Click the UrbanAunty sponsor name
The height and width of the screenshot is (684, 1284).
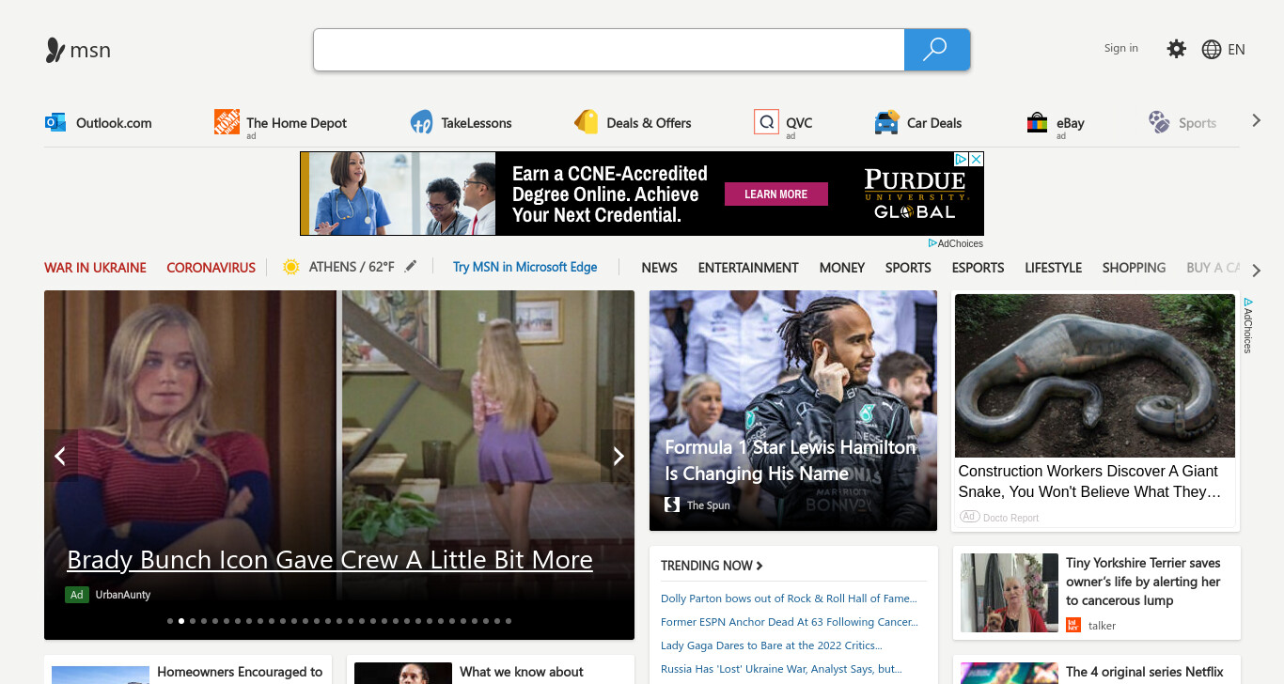tap(123, 595)
